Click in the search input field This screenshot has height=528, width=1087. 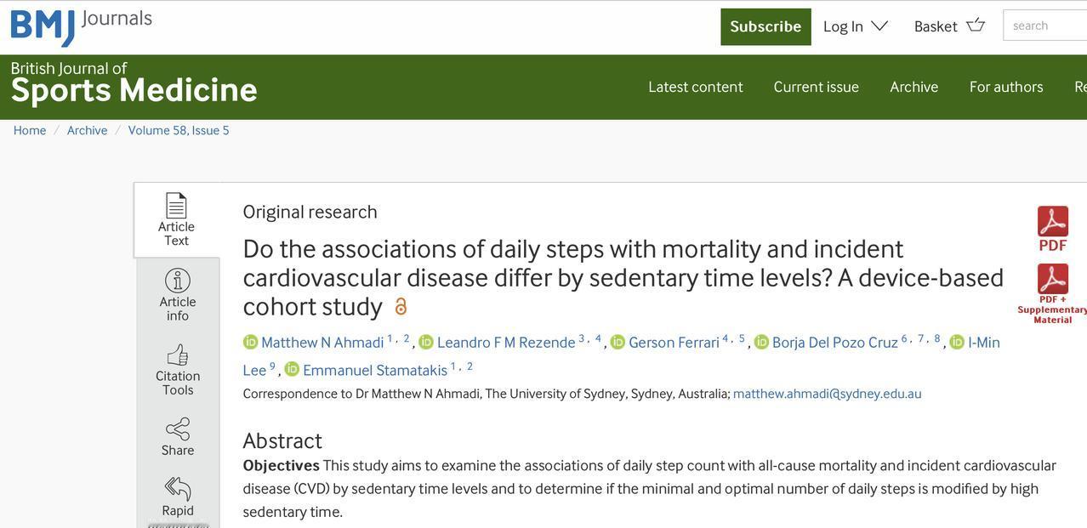[x=1045, y=26]
